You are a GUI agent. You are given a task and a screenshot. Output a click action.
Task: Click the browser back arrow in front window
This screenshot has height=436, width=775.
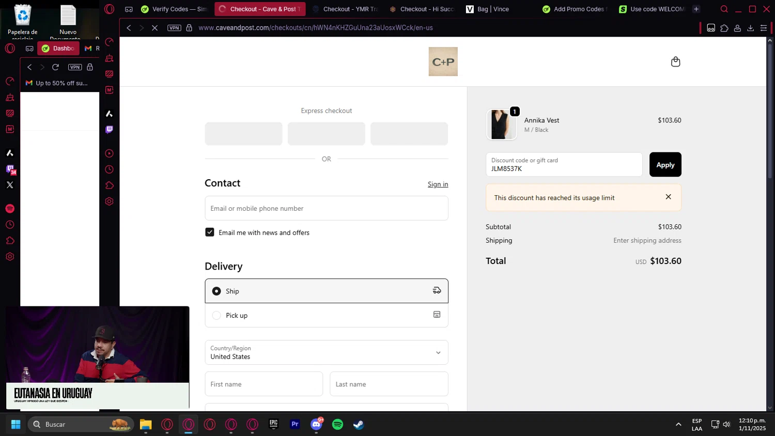(x=129, y=28)
